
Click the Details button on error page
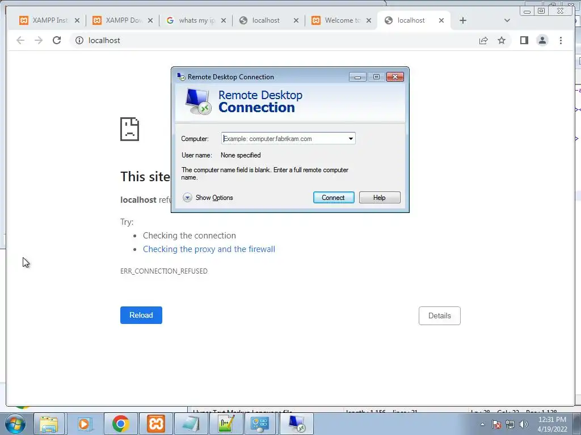click(x=440, y=316)
